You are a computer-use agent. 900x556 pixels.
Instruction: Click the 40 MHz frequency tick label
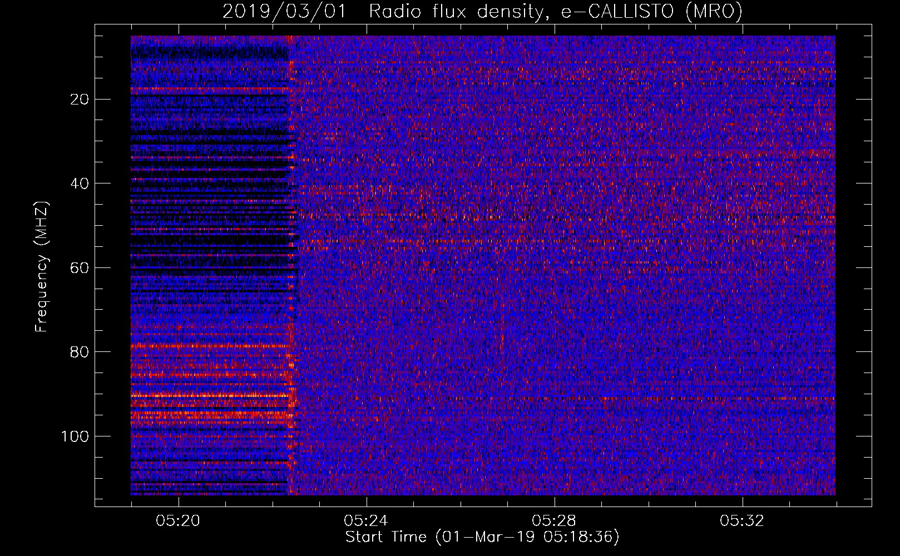[x=80, y=183]
